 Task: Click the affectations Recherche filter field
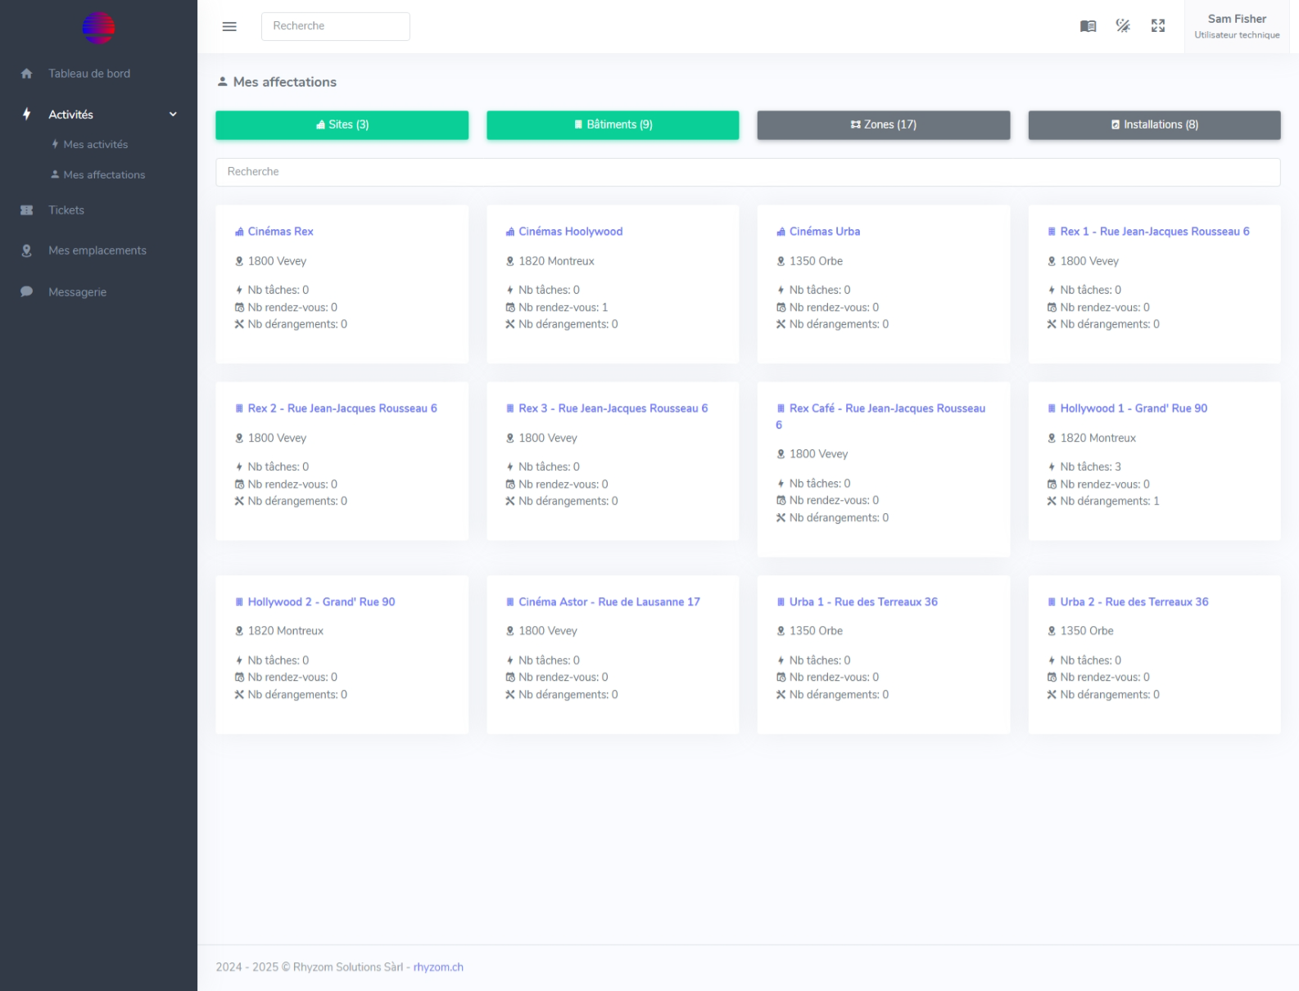[747, 172]
